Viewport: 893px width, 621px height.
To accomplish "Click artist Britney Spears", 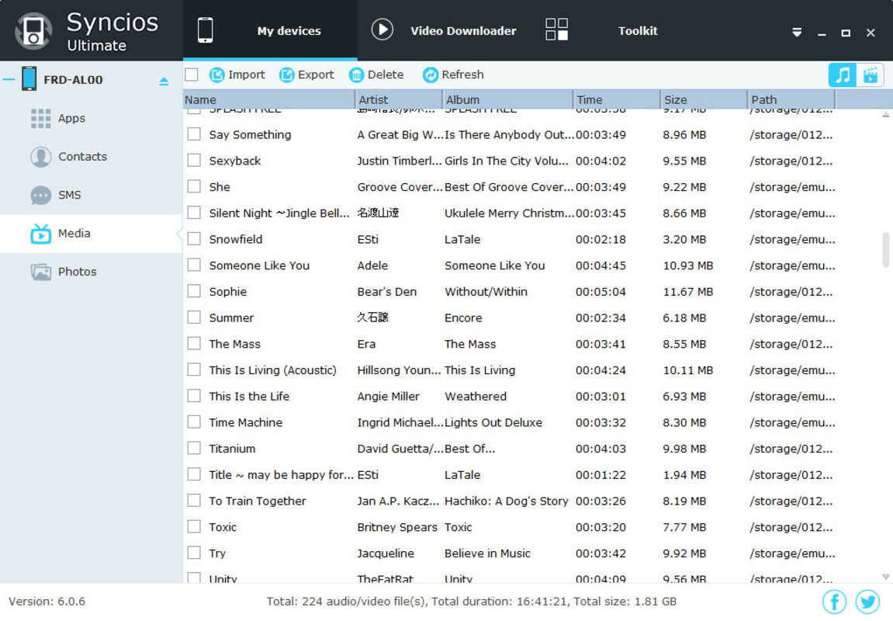I will pyautogui.click(x=397, y=528).
